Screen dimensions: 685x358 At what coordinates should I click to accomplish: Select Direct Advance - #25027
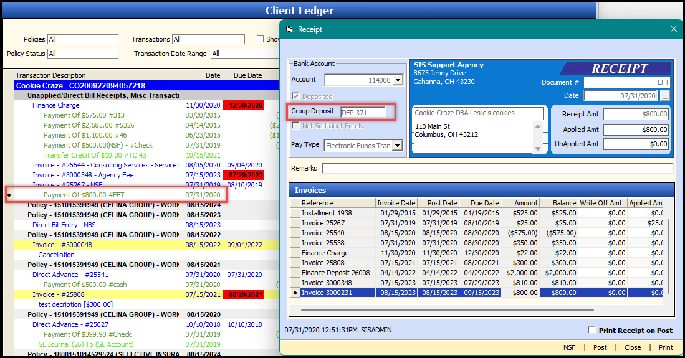tap(70, 324)
